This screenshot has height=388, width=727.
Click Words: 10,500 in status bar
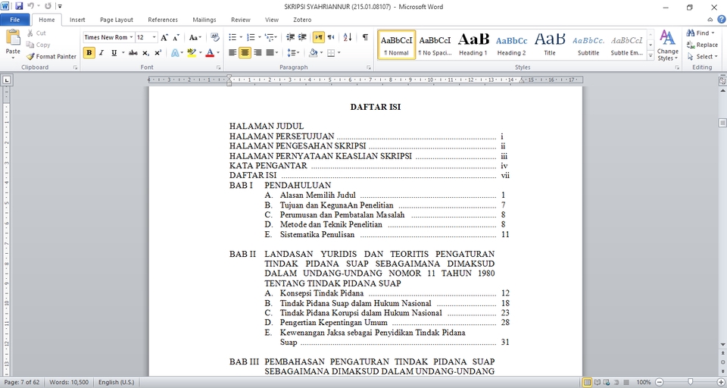(x=69, y=383)
